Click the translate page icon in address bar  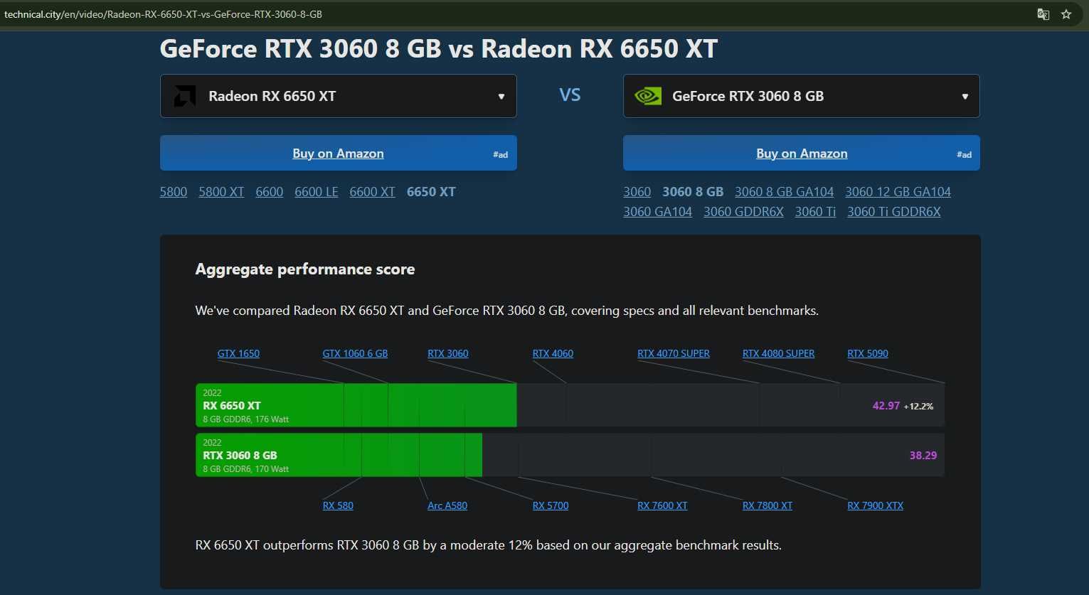coord(1043,14)
